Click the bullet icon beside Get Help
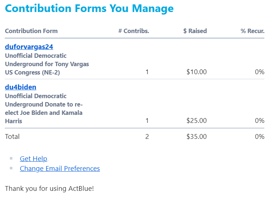This screenshot has height=197, width=268. (x=11, y=158)
